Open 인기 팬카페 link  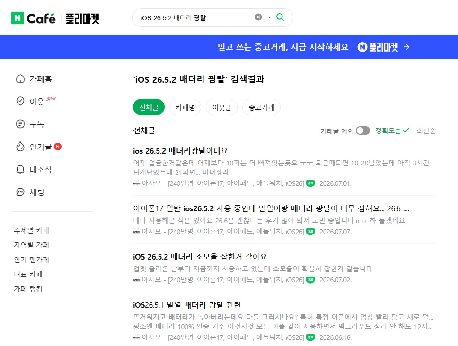[x=32, y=259]
